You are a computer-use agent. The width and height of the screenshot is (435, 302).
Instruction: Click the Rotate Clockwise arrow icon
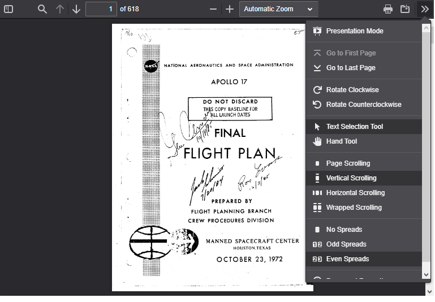click(317, 90)
